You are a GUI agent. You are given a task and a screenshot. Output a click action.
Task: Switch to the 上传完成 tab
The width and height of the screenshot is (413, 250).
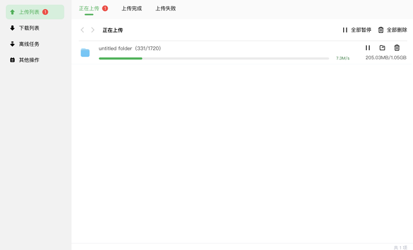[132, 8]
